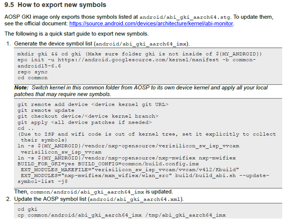
Task: Click the bold "Note:" label
Action: [21, 88]
